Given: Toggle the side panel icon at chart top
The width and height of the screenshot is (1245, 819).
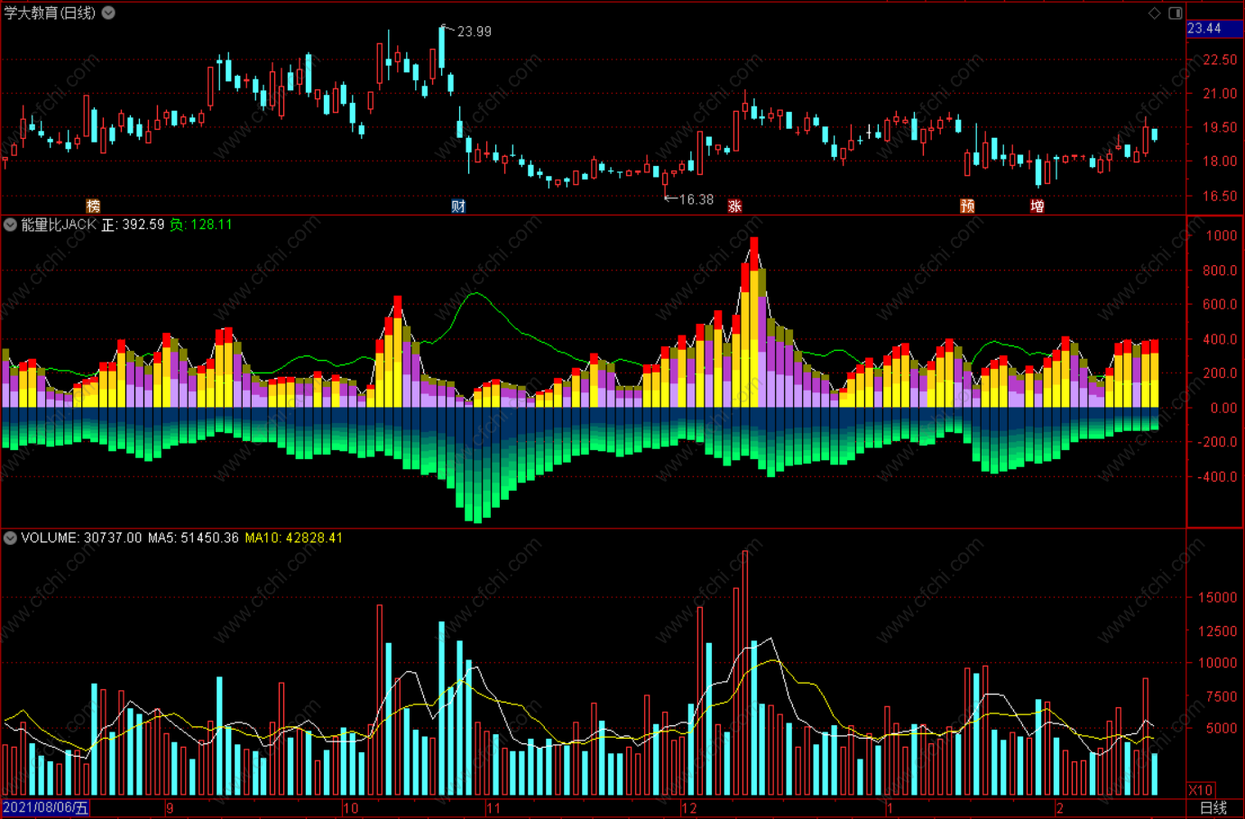Looking at the screenshot, I should click(x=1176, y=13).
